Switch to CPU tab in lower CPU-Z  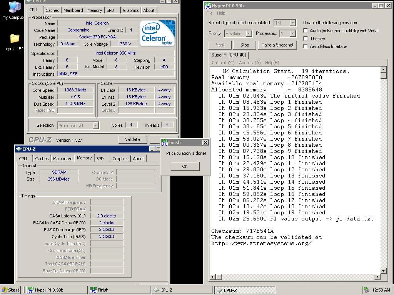coord(23,159)
